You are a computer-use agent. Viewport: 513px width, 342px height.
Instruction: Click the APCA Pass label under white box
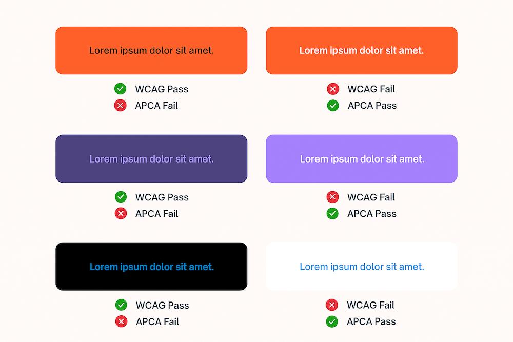click(371, 321)
